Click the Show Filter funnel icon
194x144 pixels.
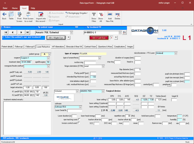94,14
